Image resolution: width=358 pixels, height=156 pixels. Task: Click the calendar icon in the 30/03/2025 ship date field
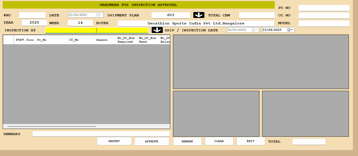coord(253,30)
